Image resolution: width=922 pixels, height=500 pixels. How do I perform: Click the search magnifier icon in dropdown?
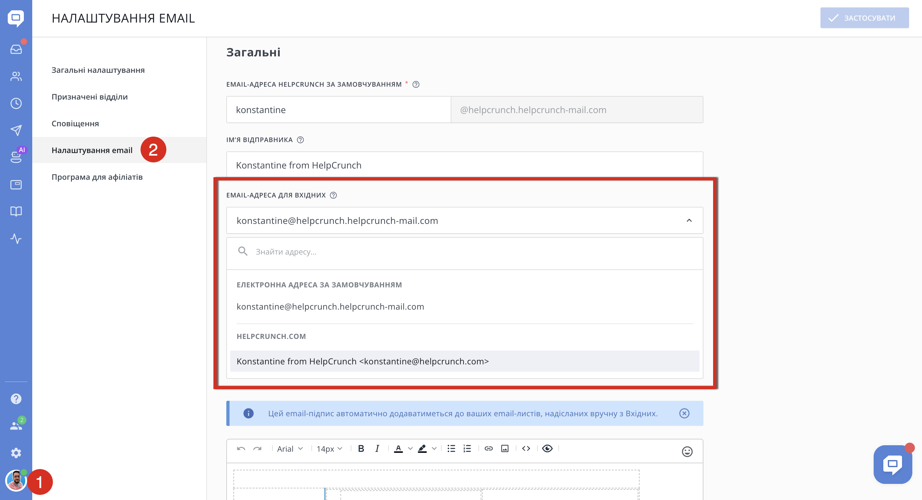(243, 251)
